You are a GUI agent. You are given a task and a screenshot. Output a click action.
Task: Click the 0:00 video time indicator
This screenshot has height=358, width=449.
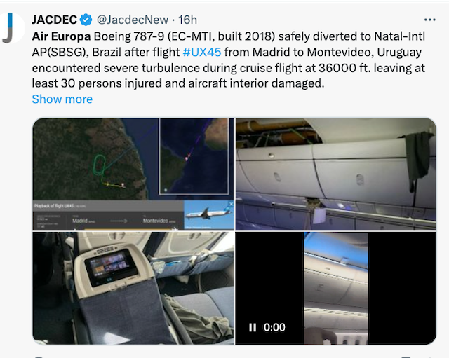click(x=275, y=327)
